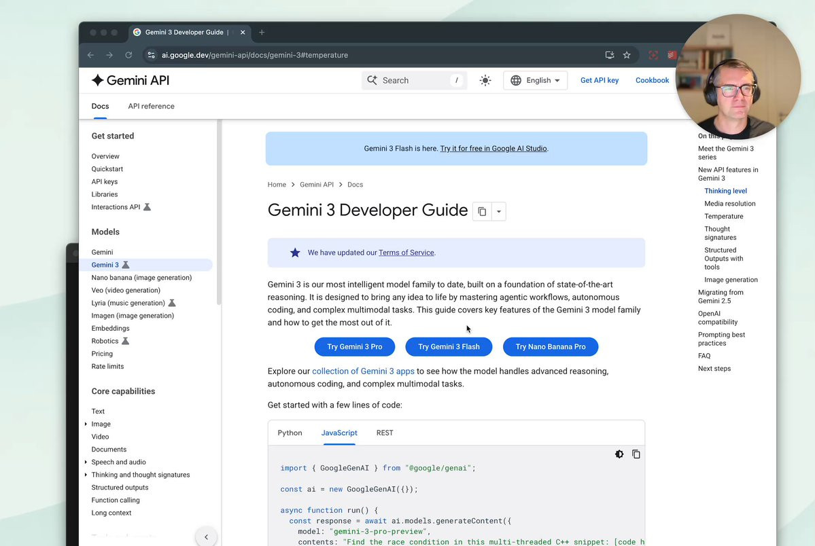The height and width of the screenshot is (546, 815).
Task: Open Veo (video generation) in the sidebar
Action: 126,291
